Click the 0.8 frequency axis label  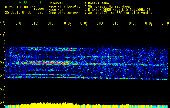(2, 76)
